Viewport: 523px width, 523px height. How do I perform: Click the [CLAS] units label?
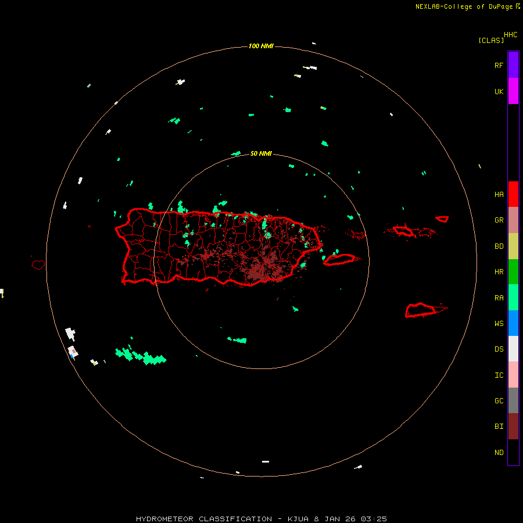[x=491, y=40]
